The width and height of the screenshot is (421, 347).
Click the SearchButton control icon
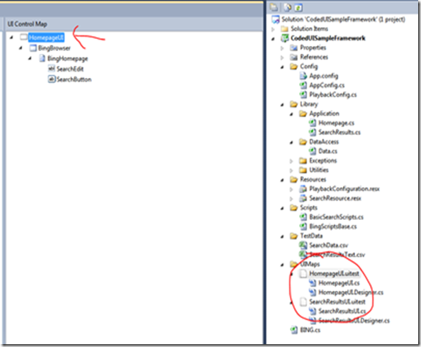point(52,79)
